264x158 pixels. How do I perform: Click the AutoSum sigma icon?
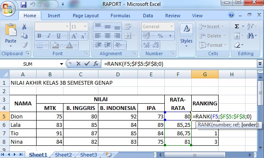click(237, 27)
